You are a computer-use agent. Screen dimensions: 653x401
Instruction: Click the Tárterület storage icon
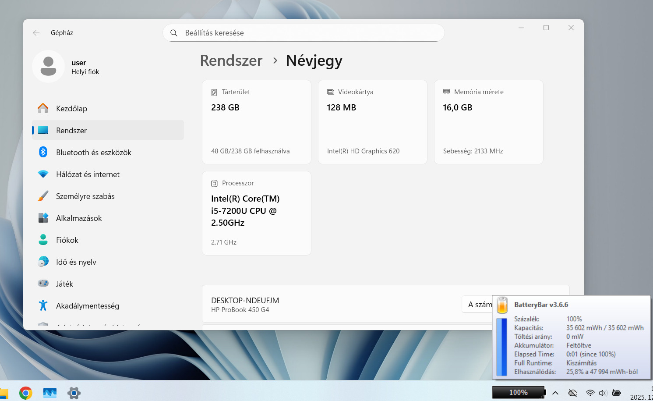click(x=214, y=92)
